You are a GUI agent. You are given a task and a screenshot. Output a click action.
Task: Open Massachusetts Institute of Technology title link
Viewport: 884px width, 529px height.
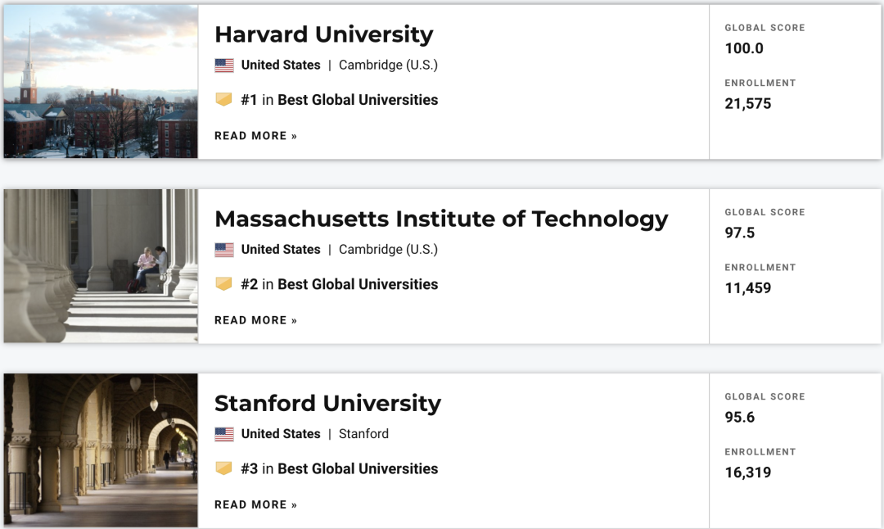coord(441,219)
